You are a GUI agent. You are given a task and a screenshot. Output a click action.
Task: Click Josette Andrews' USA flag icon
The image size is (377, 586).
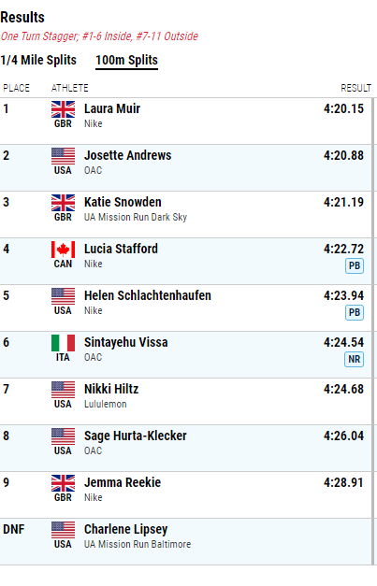pos(63,156)
